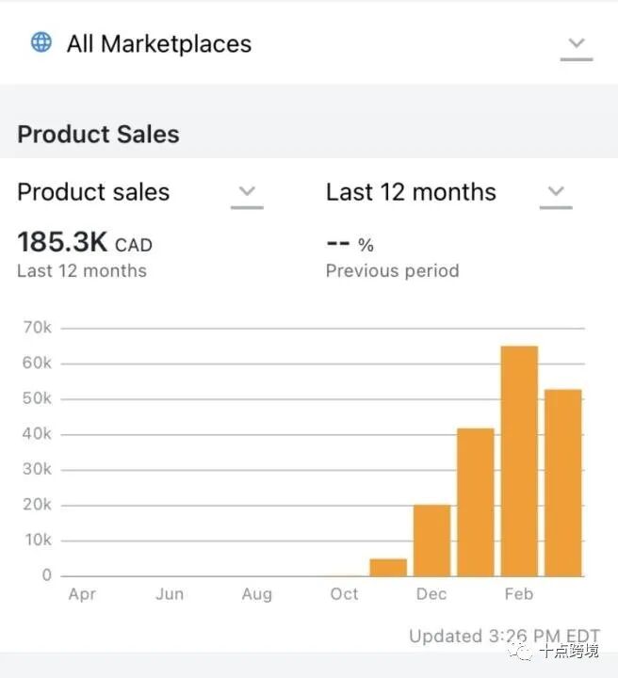Click the Updated 3:26 PM EDT timestamp
The height and width of the screenshot is (678, 618).
coord(504,636)
